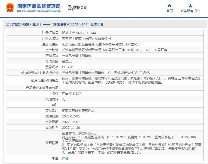This screenshot has width=208, height=164.
Task: Click the 附件 label
Action: [x=55, y=93]
